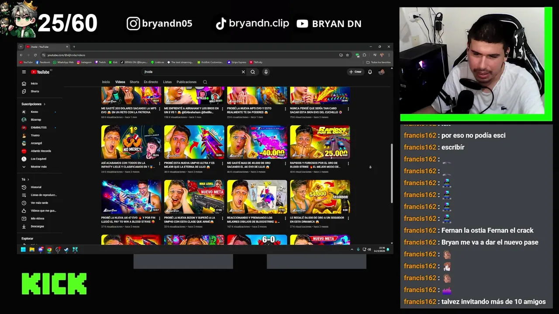Bookmark page with the star icon
This screenshot has width=559, height=314.
[x=347, y=55]
